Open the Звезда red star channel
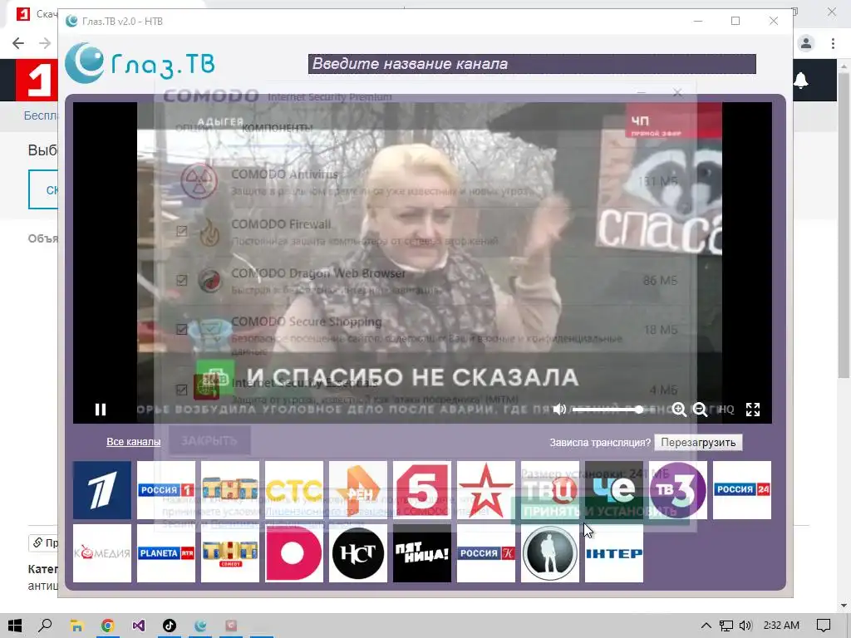The width and height of the screenshot is (851, 638). pyautogui.click(x=486, y=490)
